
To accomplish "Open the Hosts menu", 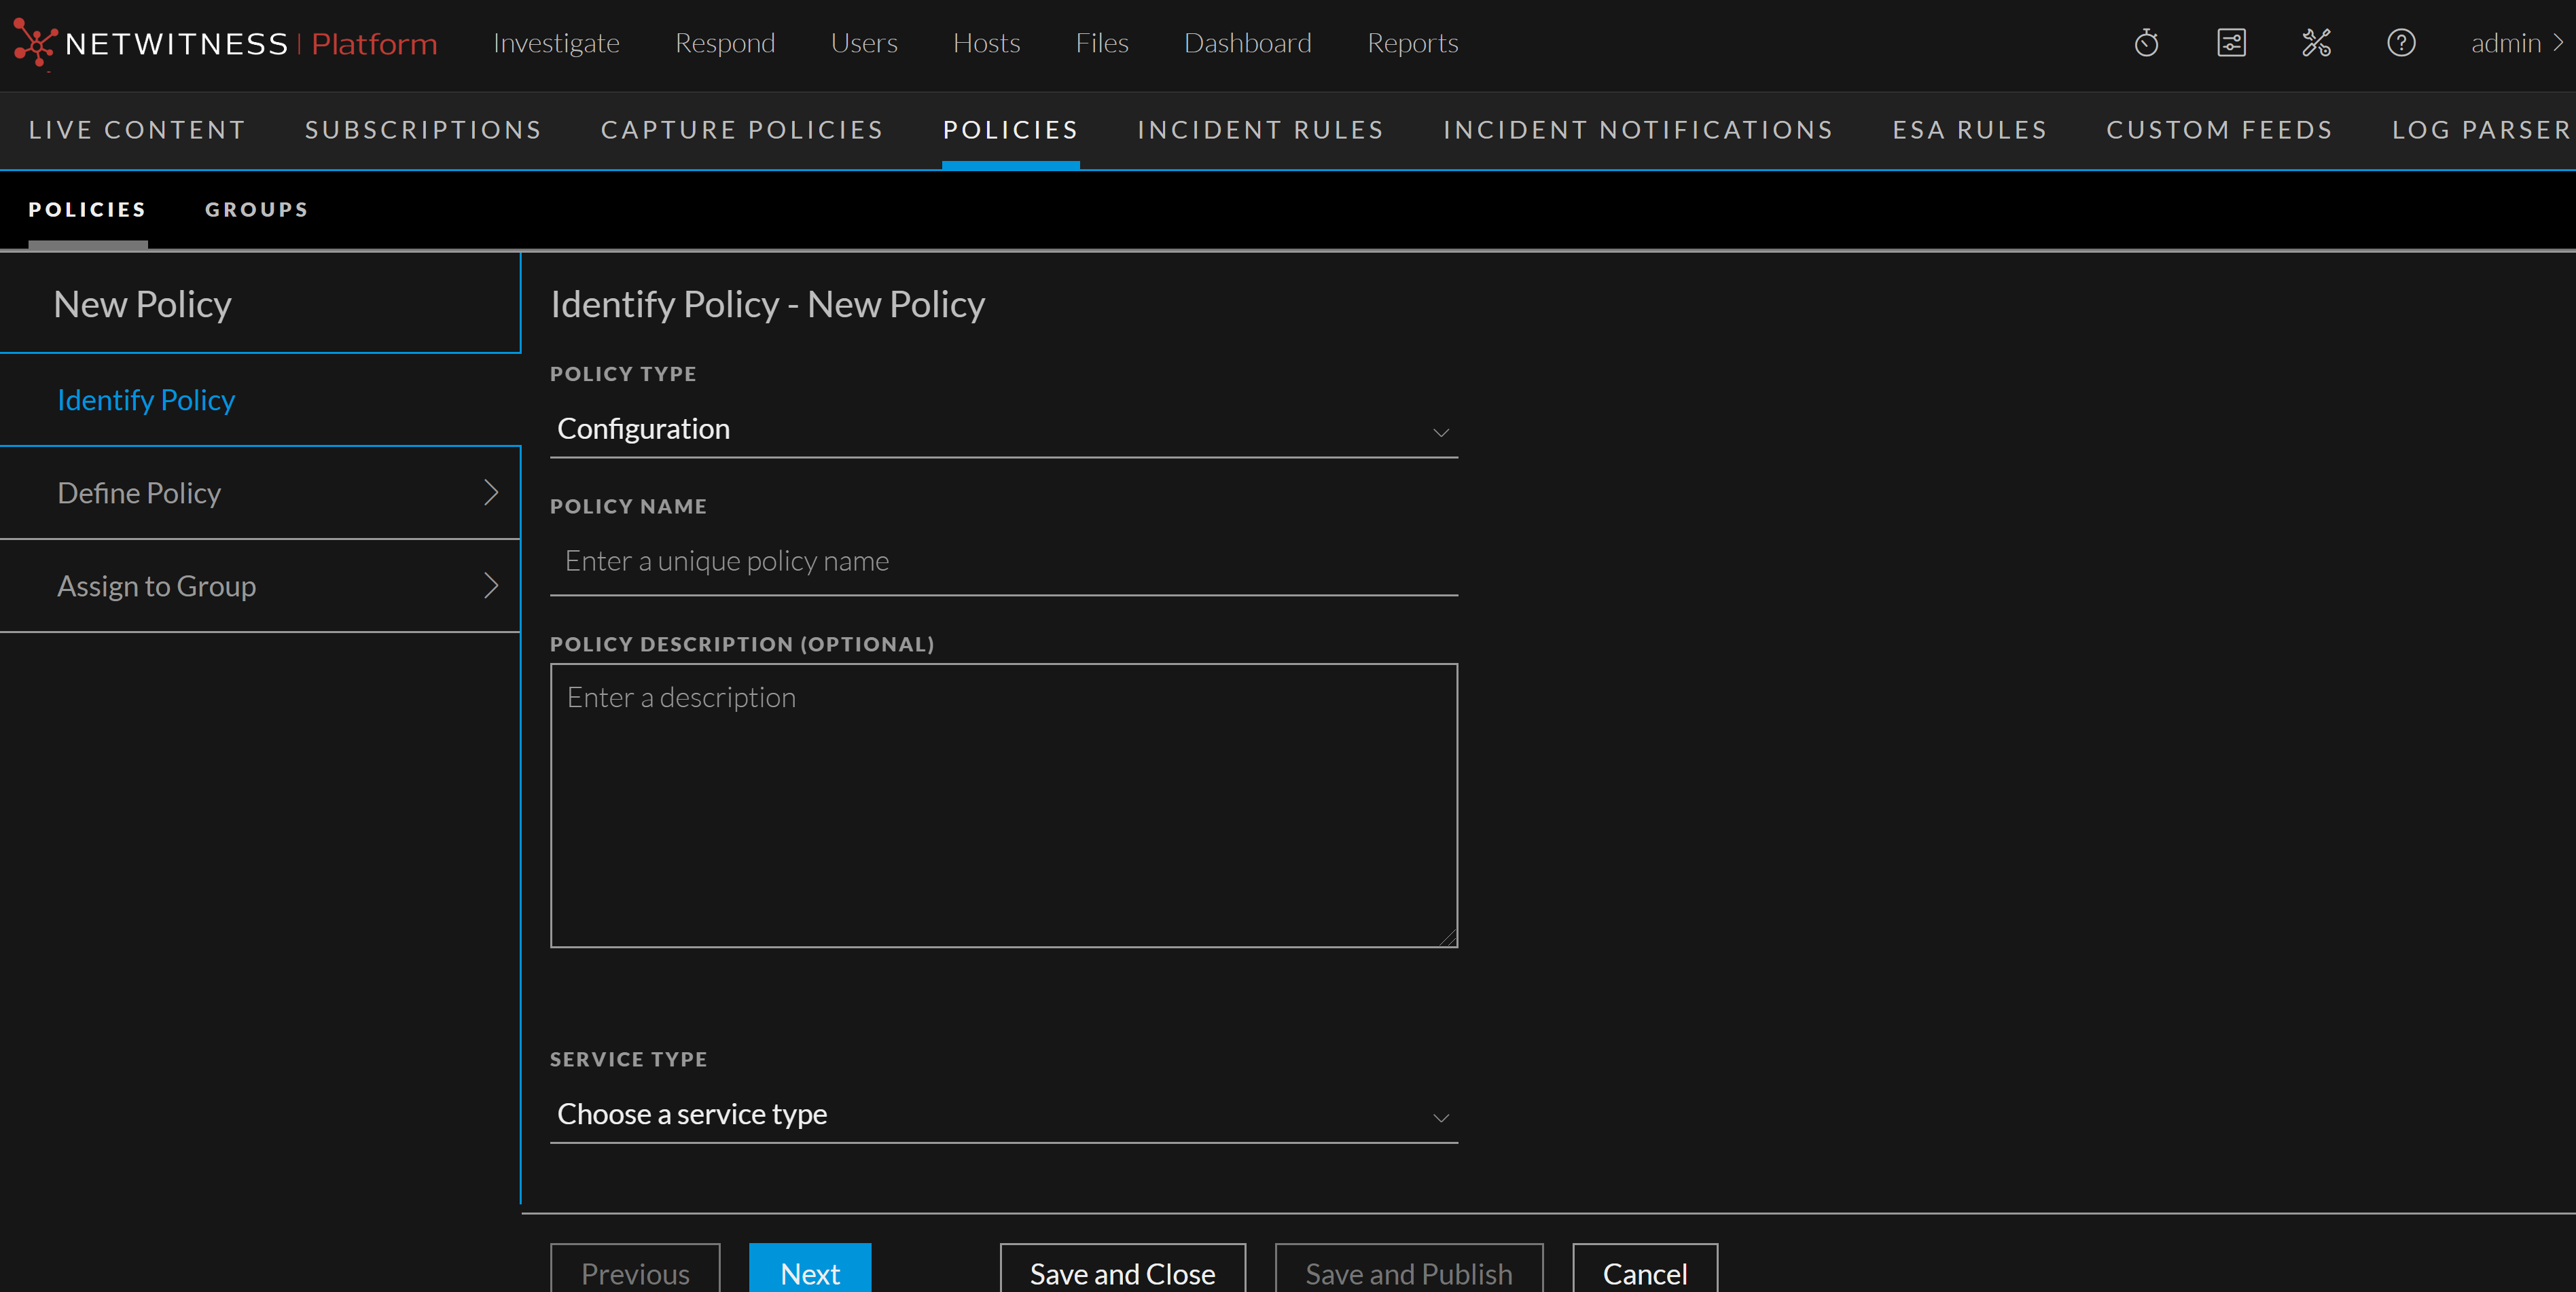I will pyautogui.click(x=986, y=43).
